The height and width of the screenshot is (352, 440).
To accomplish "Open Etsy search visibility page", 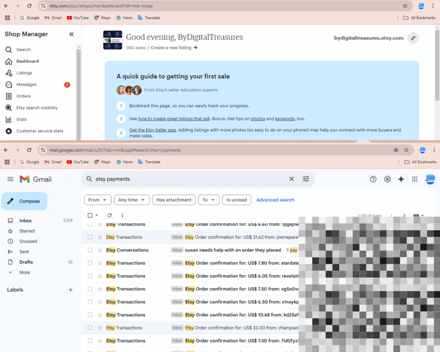I will 37,108.
